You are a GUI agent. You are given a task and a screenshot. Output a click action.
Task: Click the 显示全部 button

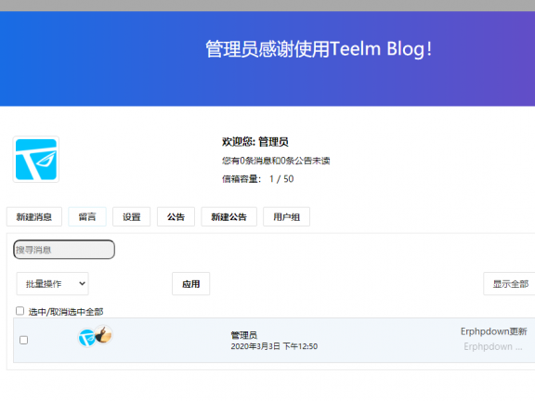[x=510, y=284]
